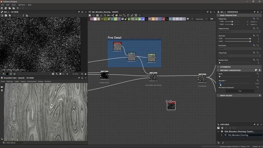Select the Isolate Knots node
This screenshot has height=148, width=263.
click(x=104, y=75)
